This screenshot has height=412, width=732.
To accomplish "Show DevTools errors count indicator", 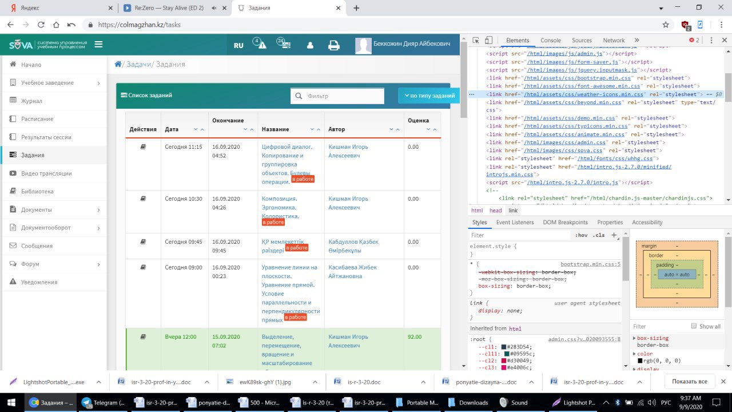I will click(x=694, y=41).
